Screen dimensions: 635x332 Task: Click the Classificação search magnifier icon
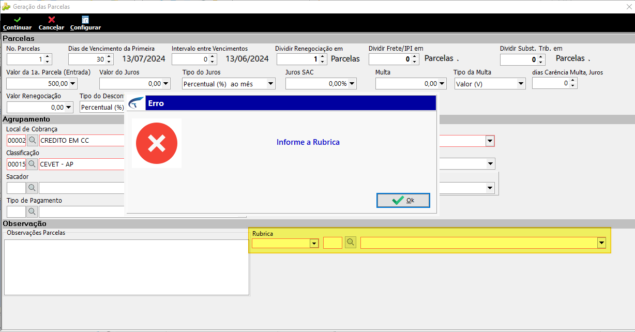pos(32,164)
